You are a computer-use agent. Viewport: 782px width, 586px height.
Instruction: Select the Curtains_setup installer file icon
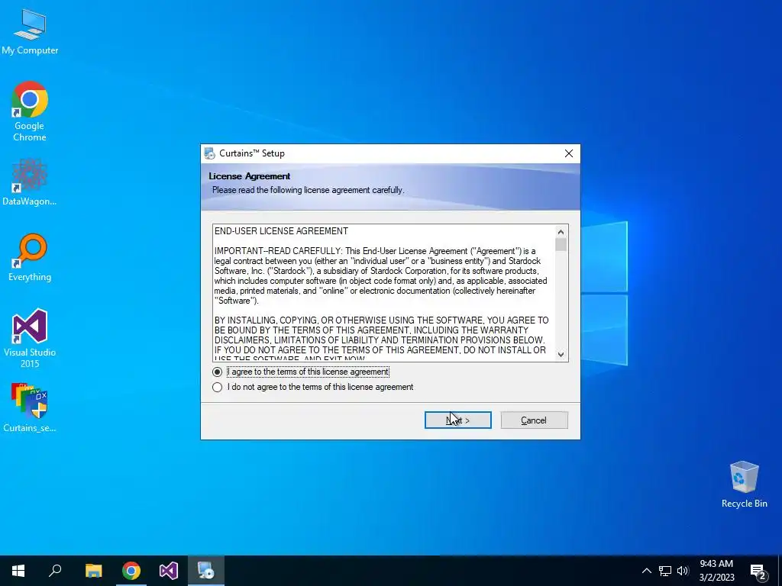coord(30,407)
